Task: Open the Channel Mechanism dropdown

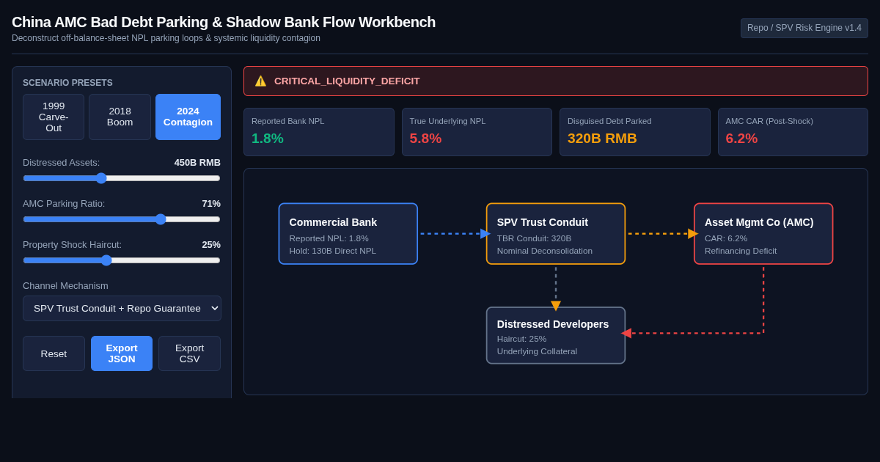Action: (122, 308)
